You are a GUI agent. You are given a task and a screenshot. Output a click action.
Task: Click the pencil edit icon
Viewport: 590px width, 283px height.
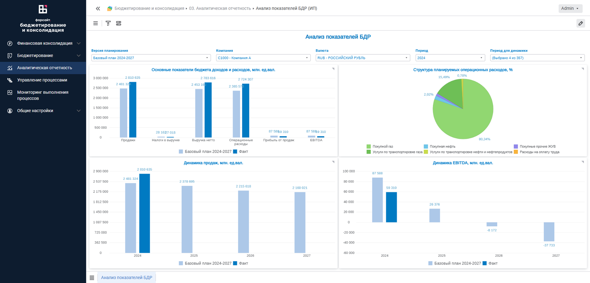click(x=581, y=23)
